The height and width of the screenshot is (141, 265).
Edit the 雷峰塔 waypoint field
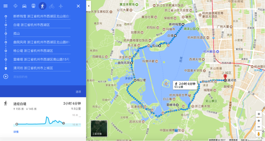pyautogui.click(x=42, y=59)
